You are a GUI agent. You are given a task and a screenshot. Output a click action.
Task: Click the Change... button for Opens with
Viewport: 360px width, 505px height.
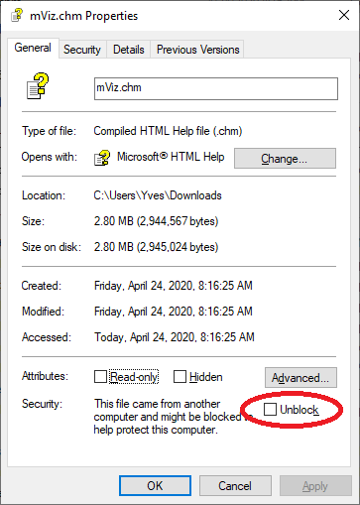click(285, 158)
